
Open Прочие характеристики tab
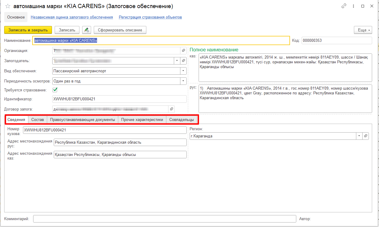142,120
